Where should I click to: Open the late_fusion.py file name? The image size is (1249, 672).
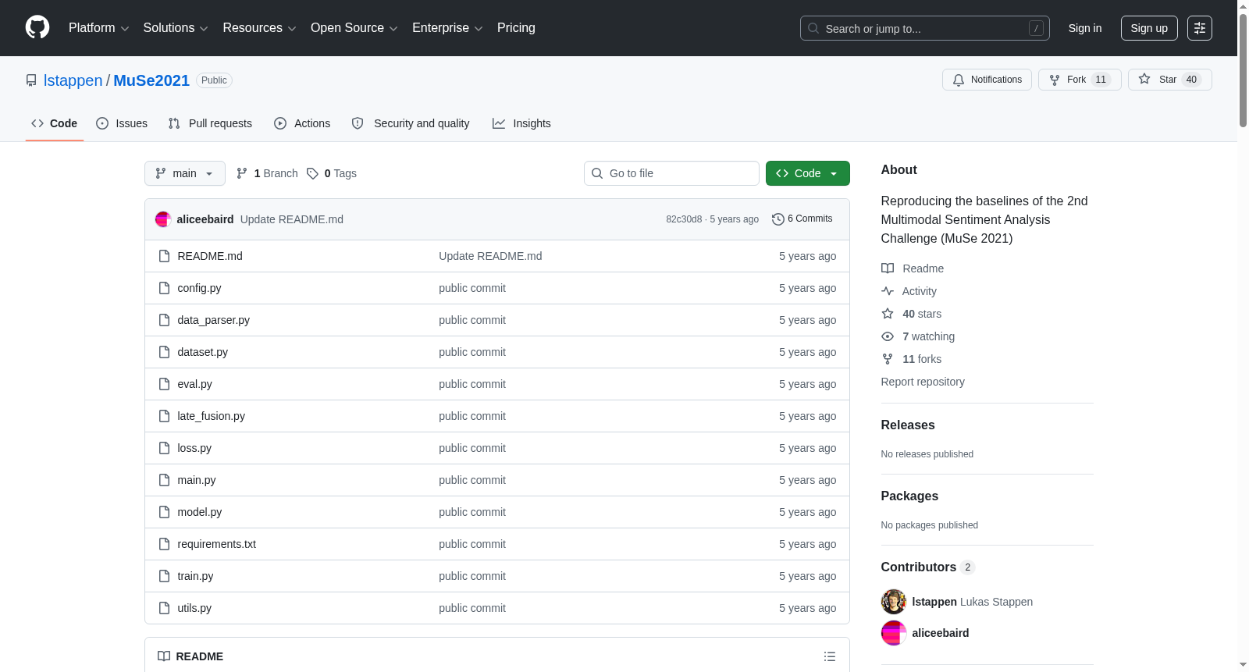[212, 416]
